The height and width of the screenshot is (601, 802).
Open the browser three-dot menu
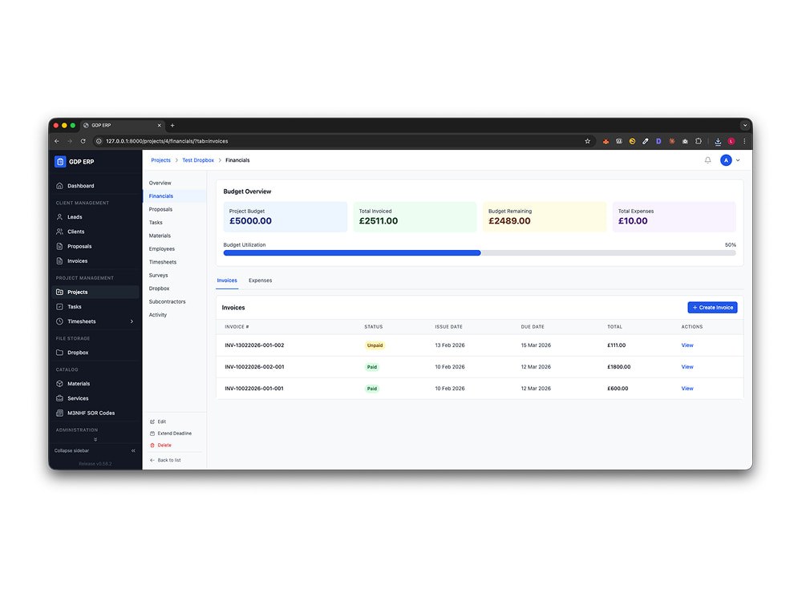click(x=745, y=141)
